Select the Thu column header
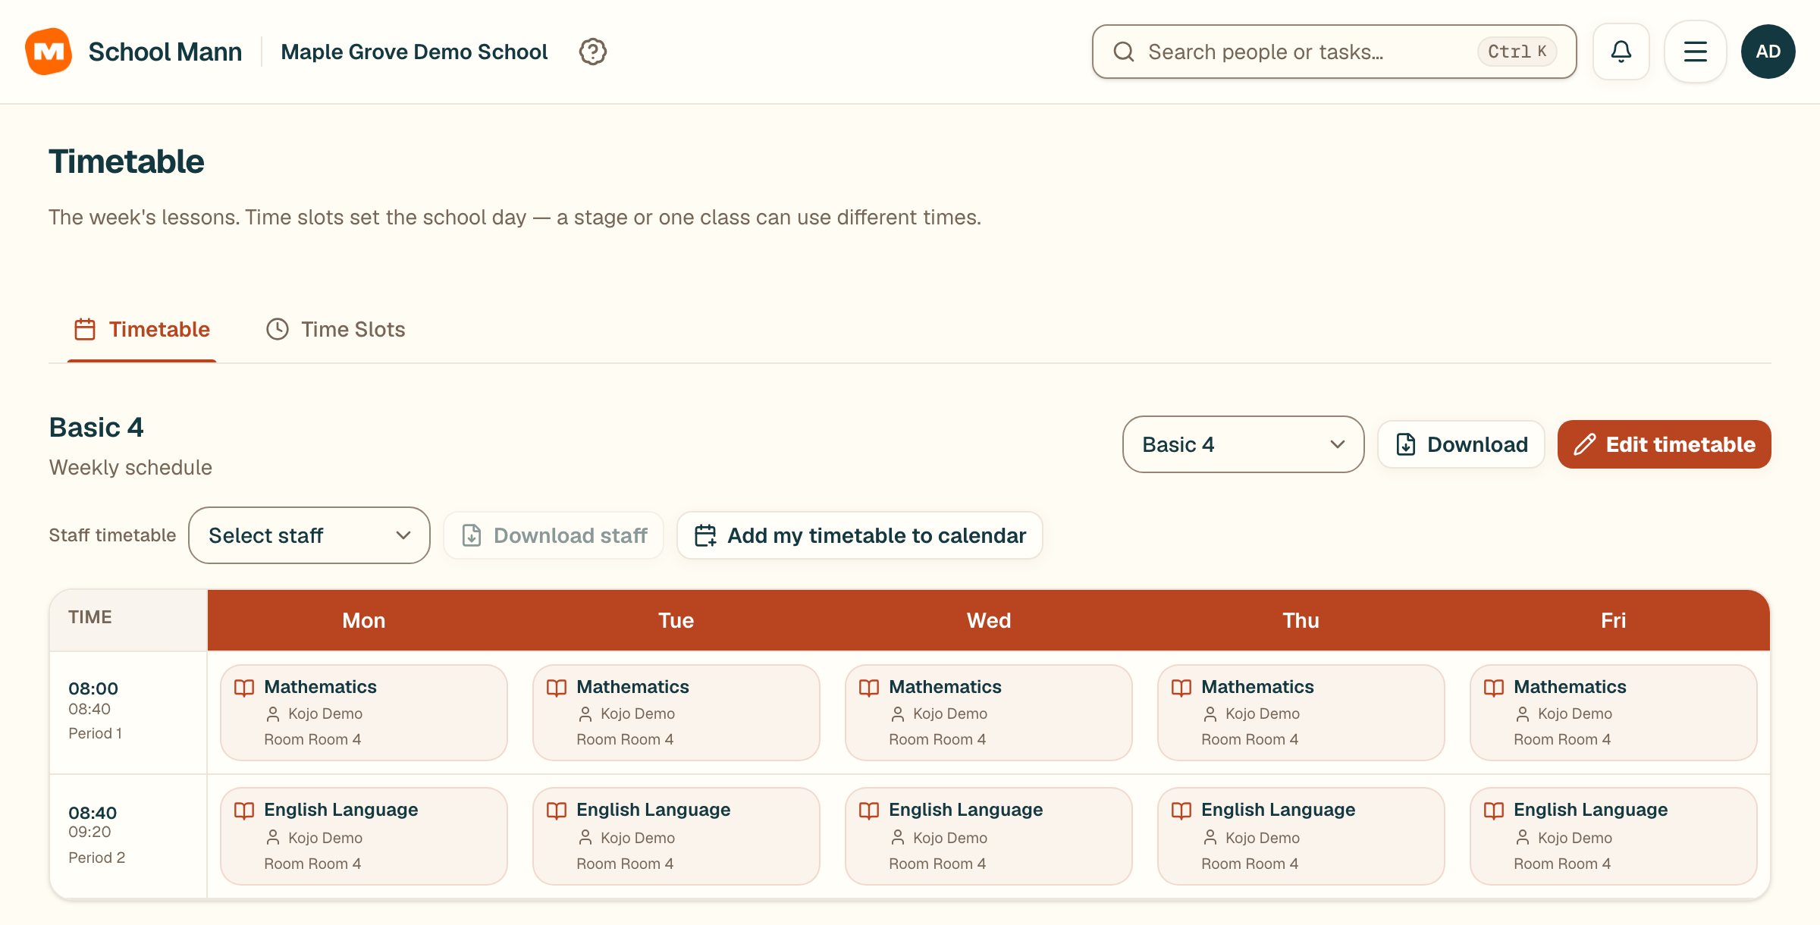The width and height of the screenshot is (1820, 925). coord(1301,620)
